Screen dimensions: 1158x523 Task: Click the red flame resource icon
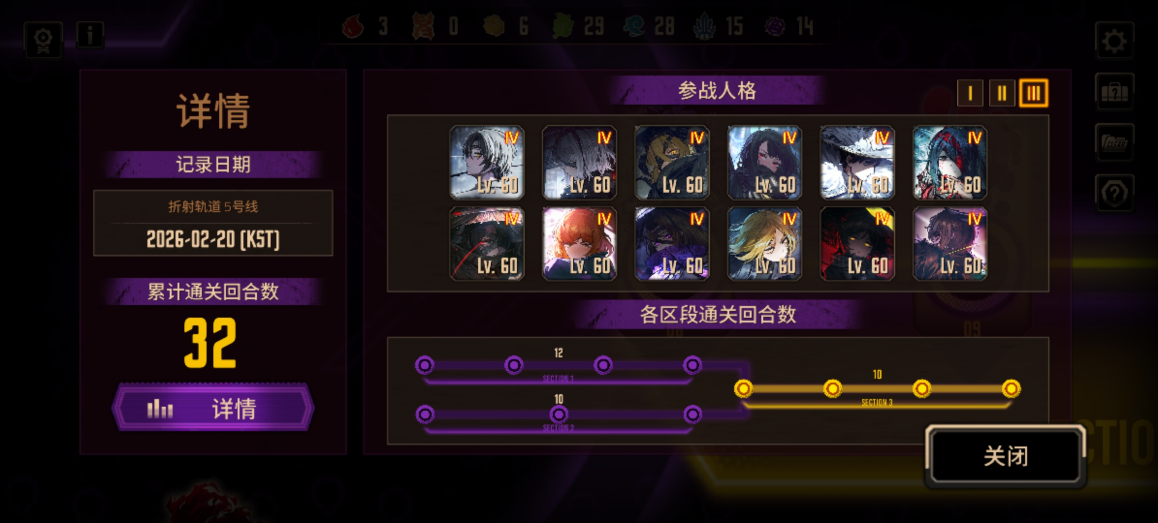coord(353,27)
